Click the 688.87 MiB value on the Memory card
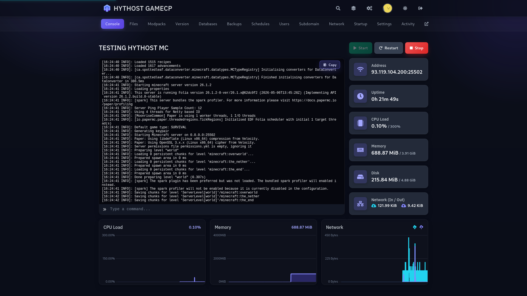Screen dimensions: 527x296 coord(385,153)
